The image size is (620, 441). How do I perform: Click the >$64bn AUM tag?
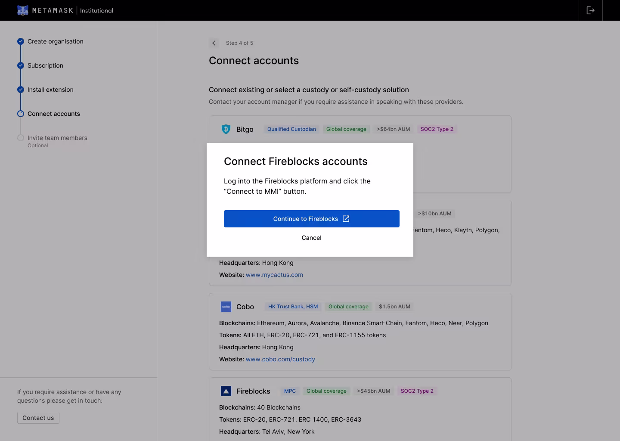(x=394, y=129)
